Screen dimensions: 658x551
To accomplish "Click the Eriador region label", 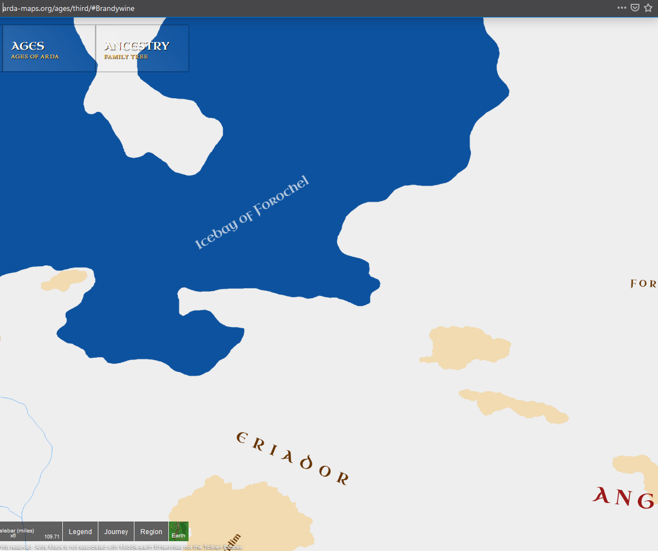I will [x=292, y=458].
